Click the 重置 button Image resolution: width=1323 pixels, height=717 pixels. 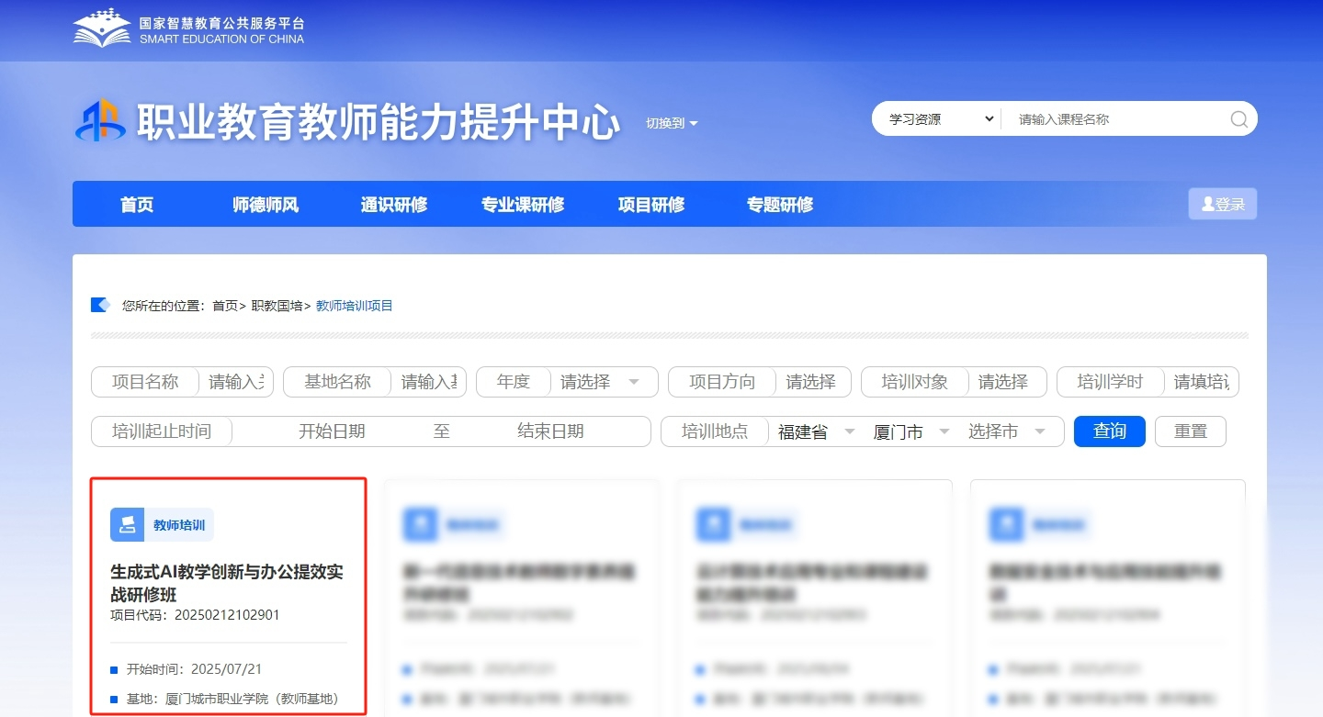pos(1190,431)
